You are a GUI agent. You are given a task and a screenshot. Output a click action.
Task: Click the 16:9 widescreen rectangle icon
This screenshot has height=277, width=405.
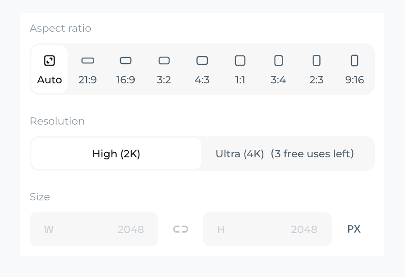(x=125, y=61)
